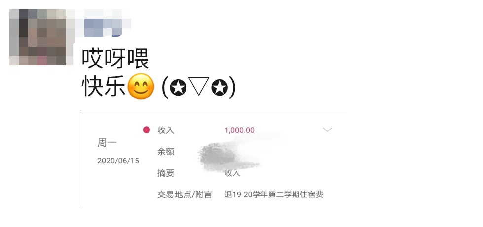Click the 收入 summary value
The width and height of the screenshot is (483, 227).
point(232,173)
